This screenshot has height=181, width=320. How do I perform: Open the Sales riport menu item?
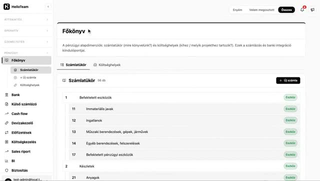click(26, 151)
